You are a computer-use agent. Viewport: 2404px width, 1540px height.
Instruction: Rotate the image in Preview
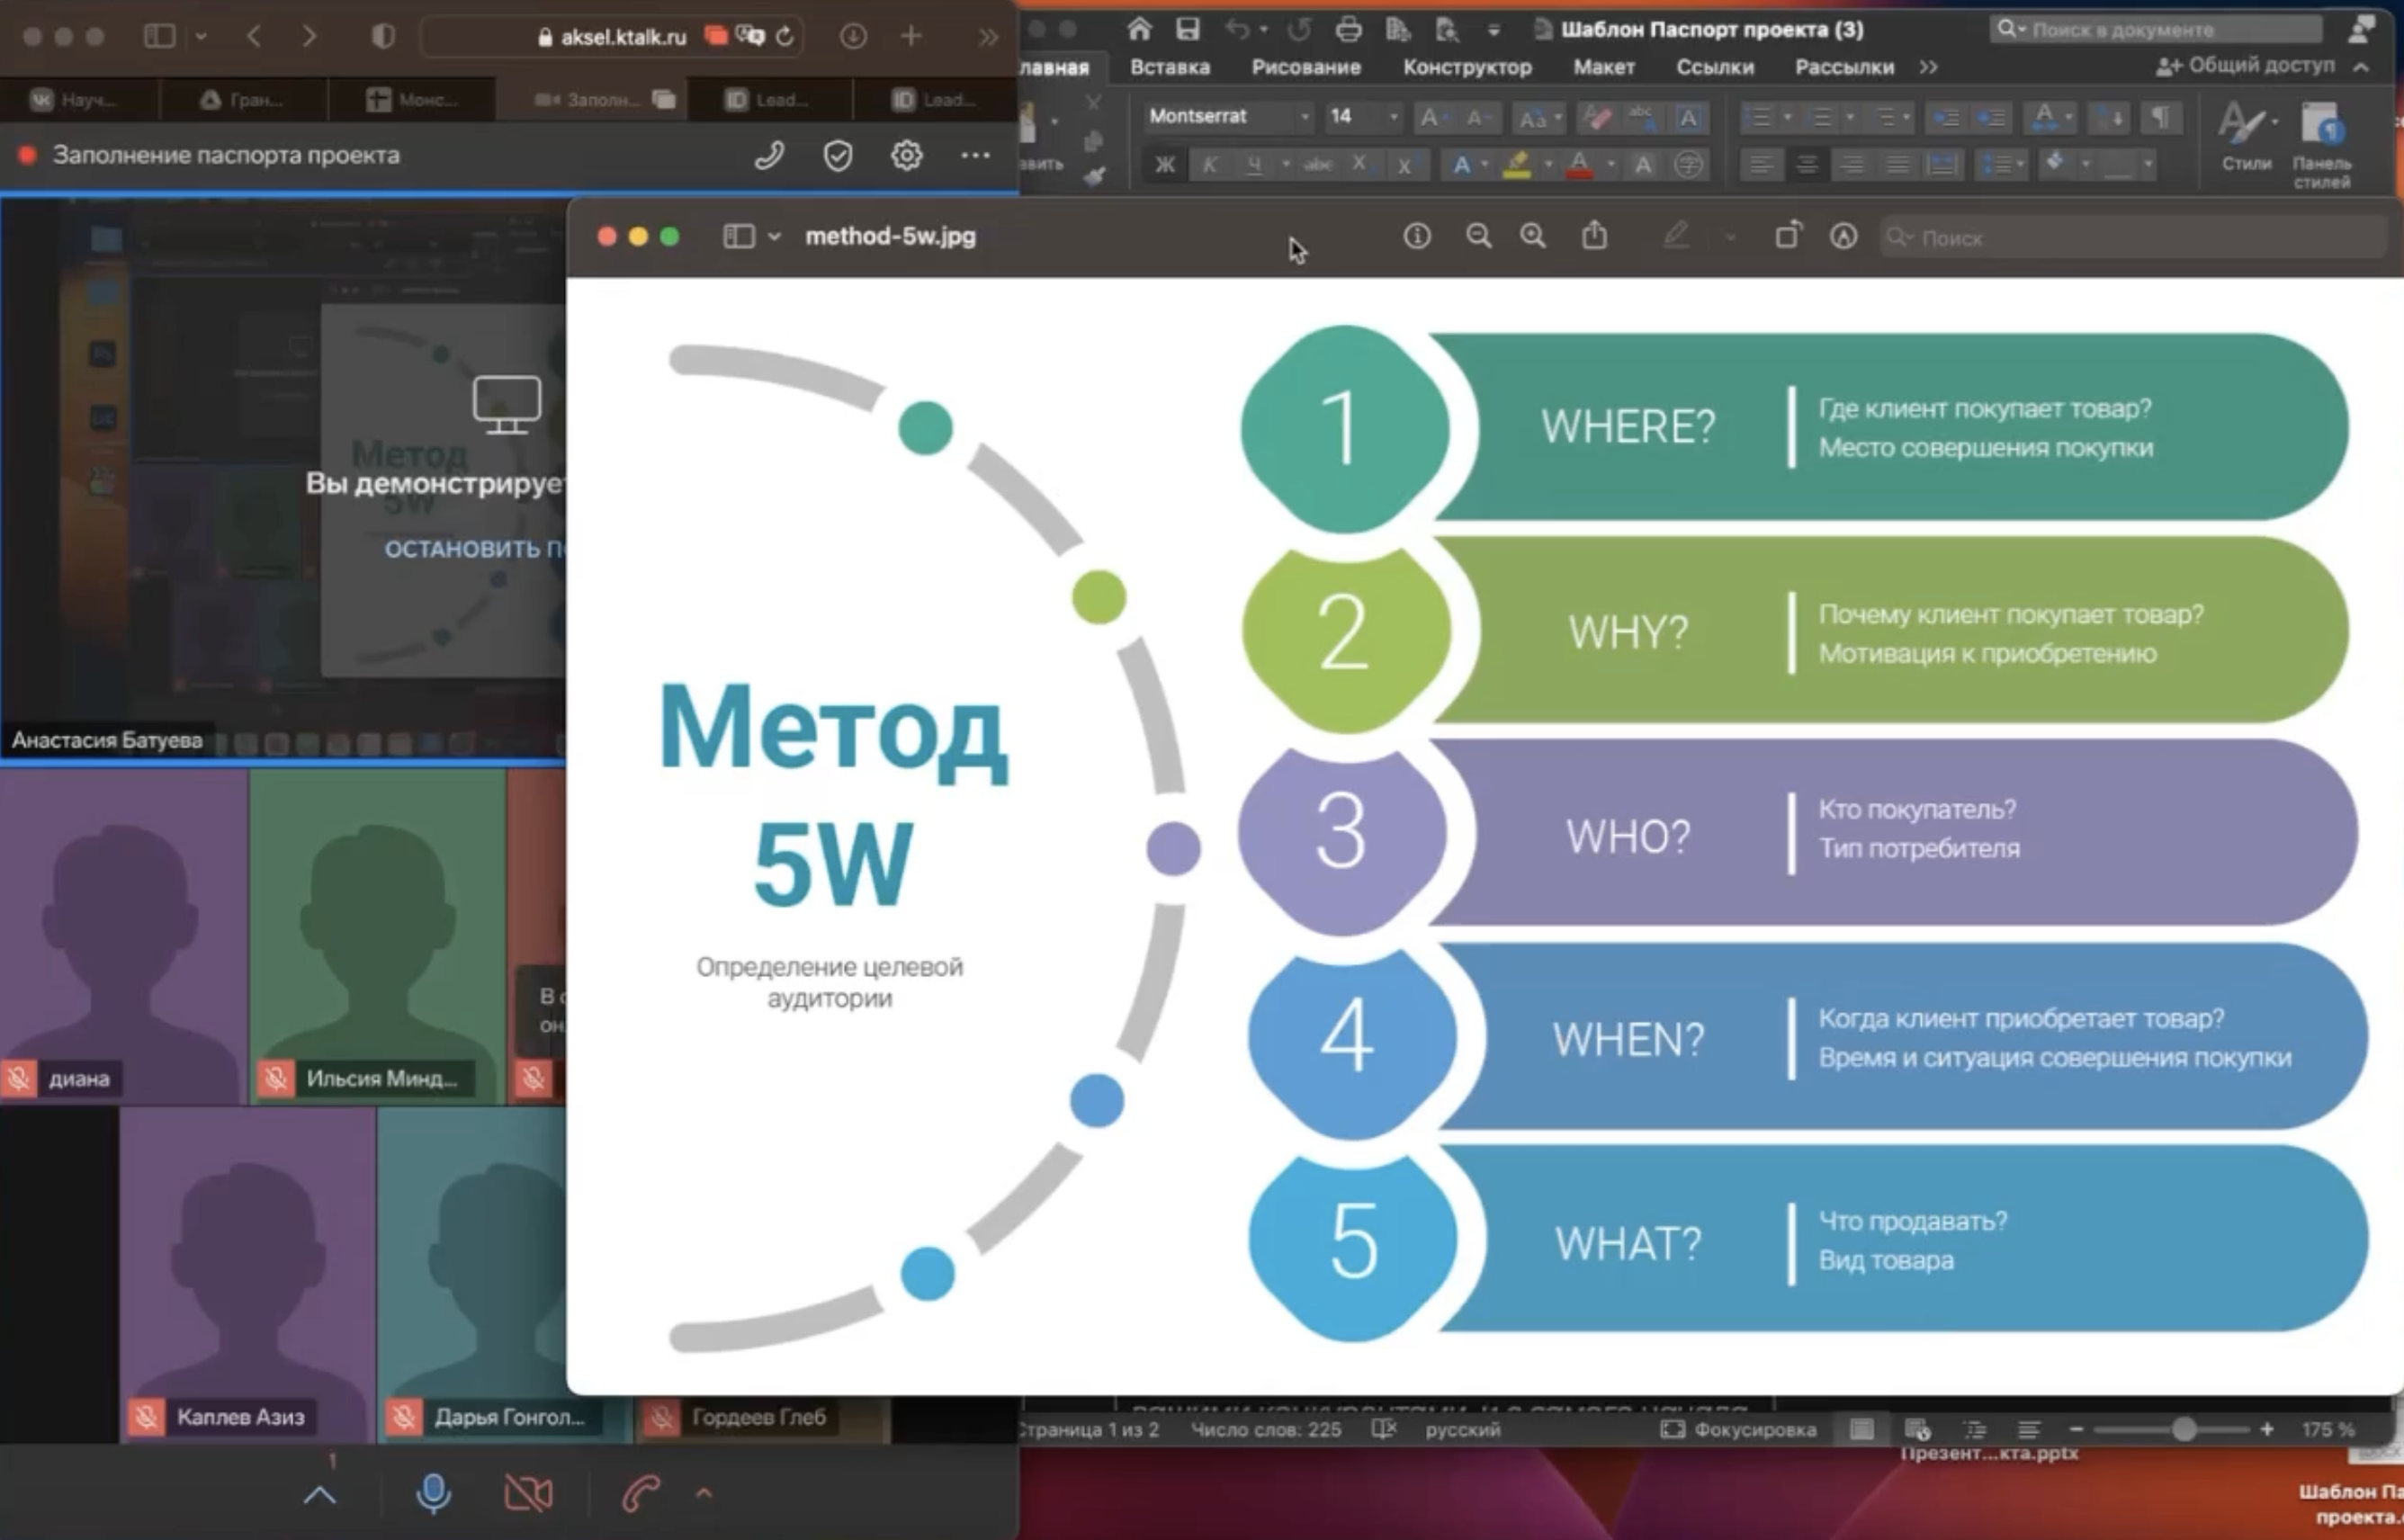point(1787,236)
